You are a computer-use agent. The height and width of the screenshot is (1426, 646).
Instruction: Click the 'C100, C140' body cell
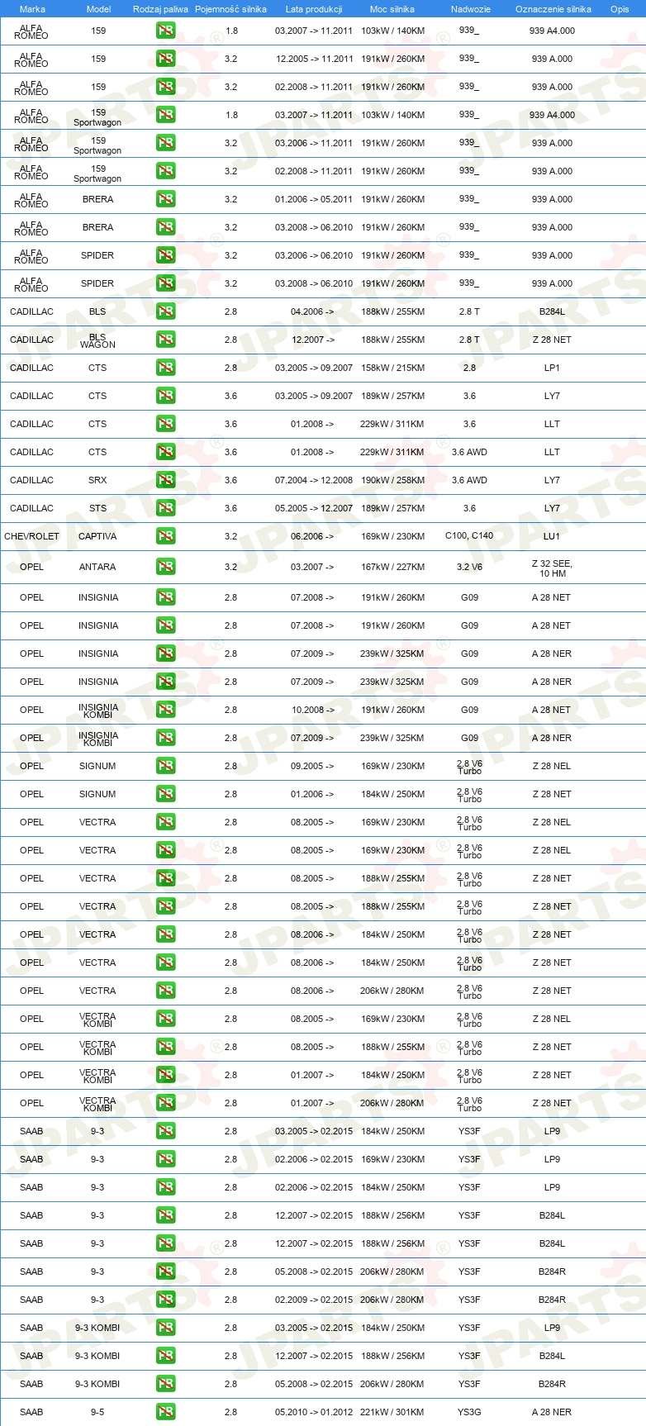[469, 535]
